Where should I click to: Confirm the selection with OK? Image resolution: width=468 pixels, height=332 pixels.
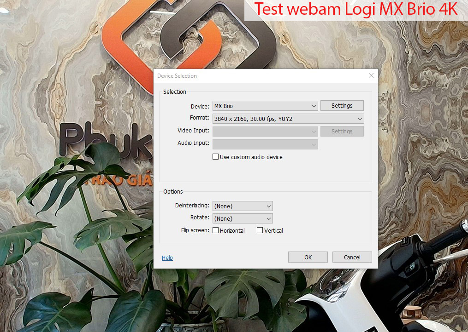pyautogui.click(x=308, y=258)
